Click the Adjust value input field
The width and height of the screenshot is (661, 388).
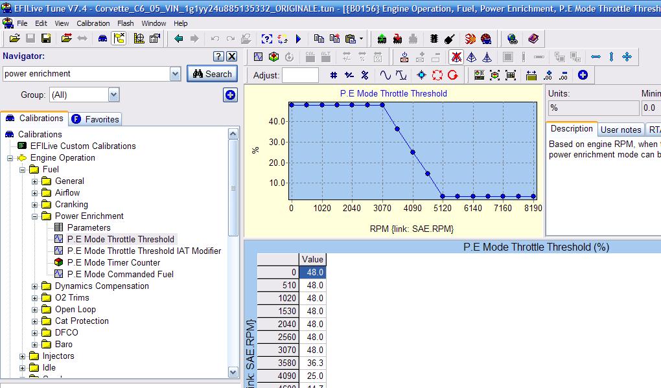click(300, 75)
